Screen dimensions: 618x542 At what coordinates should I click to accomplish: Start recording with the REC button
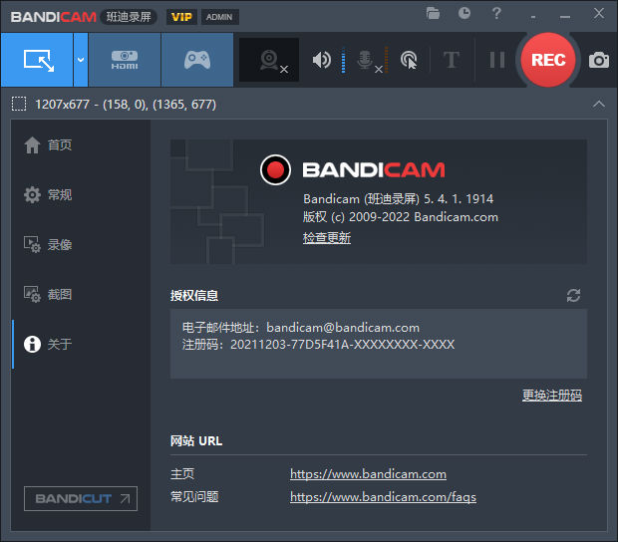(x=548, y=60)
